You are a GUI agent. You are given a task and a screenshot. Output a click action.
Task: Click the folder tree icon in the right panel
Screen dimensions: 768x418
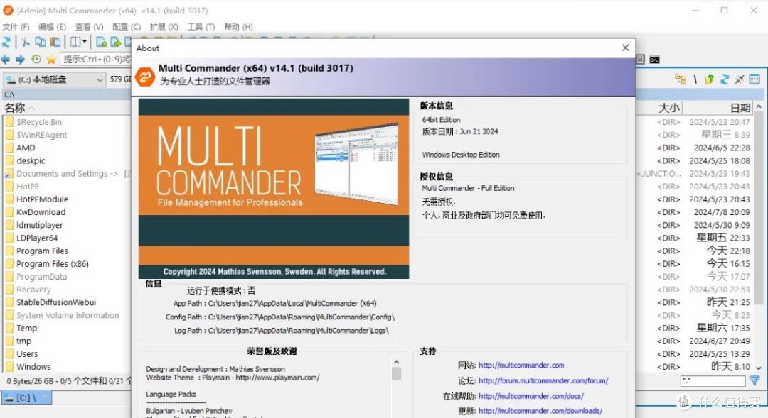(681, 79)
